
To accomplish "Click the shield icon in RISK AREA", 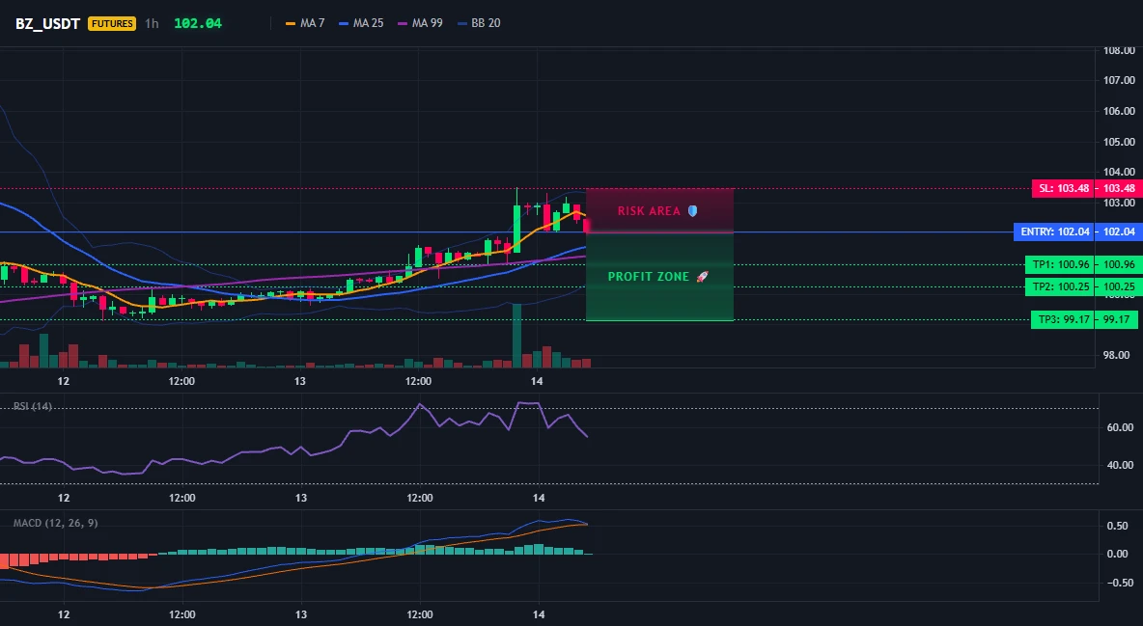I will pyautogui.click(x=692, y=210).
